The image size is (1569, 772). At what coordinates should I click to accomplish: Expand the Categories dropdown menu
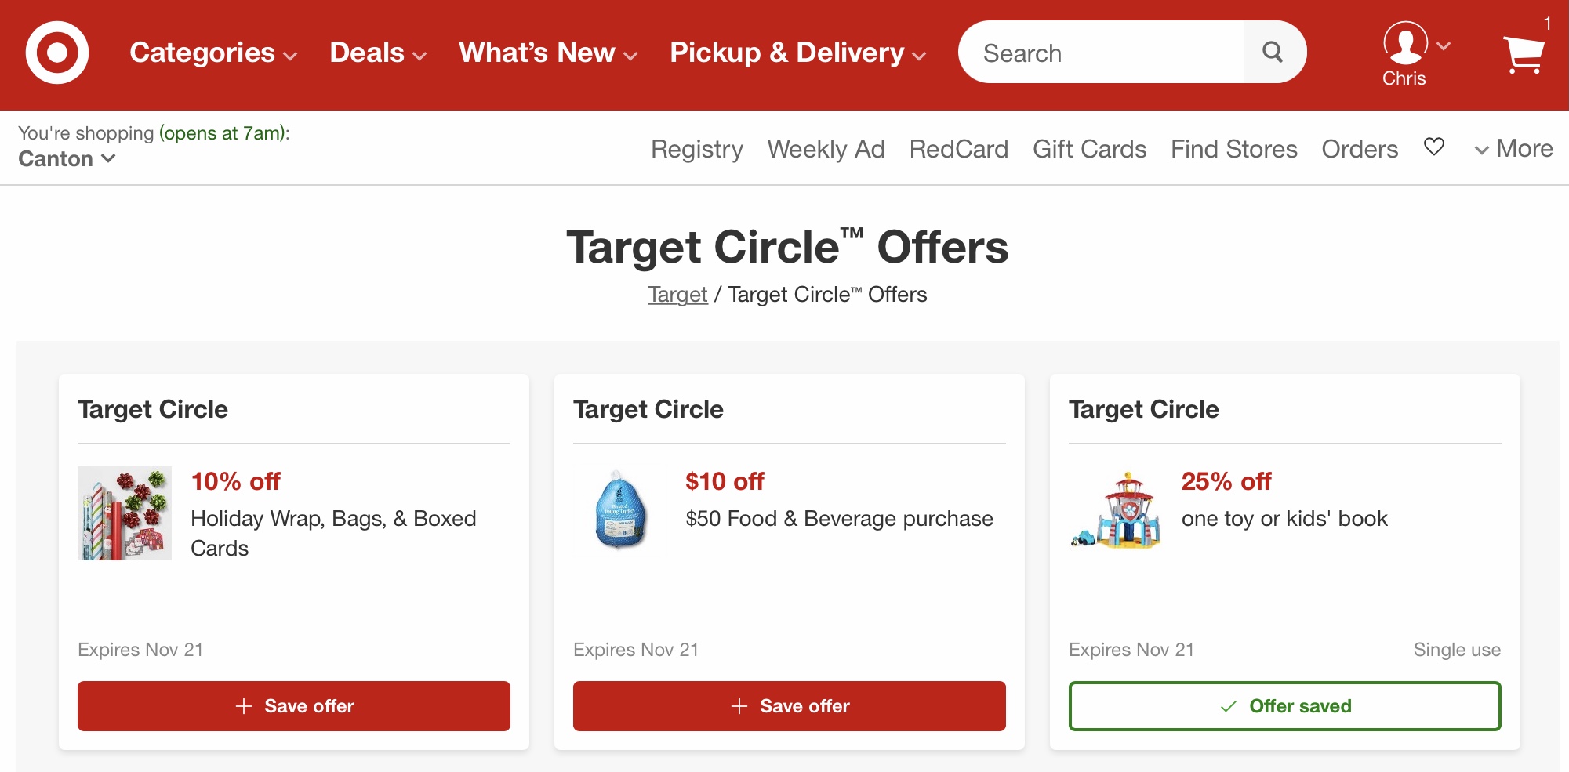pos(213,53)
